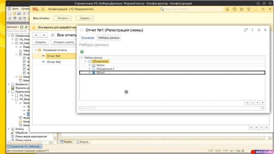The height and width of the screenshot is (154, 274).
Task: Go forward with the right arrow button
Action: tap(44, 35)
